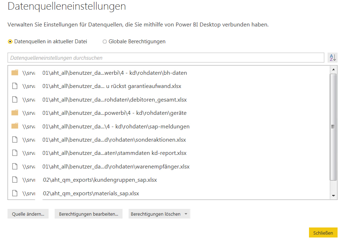Click file icon of kundengruppen_sap.xlsx row
The image size is (344, 240).
[15, 180]
